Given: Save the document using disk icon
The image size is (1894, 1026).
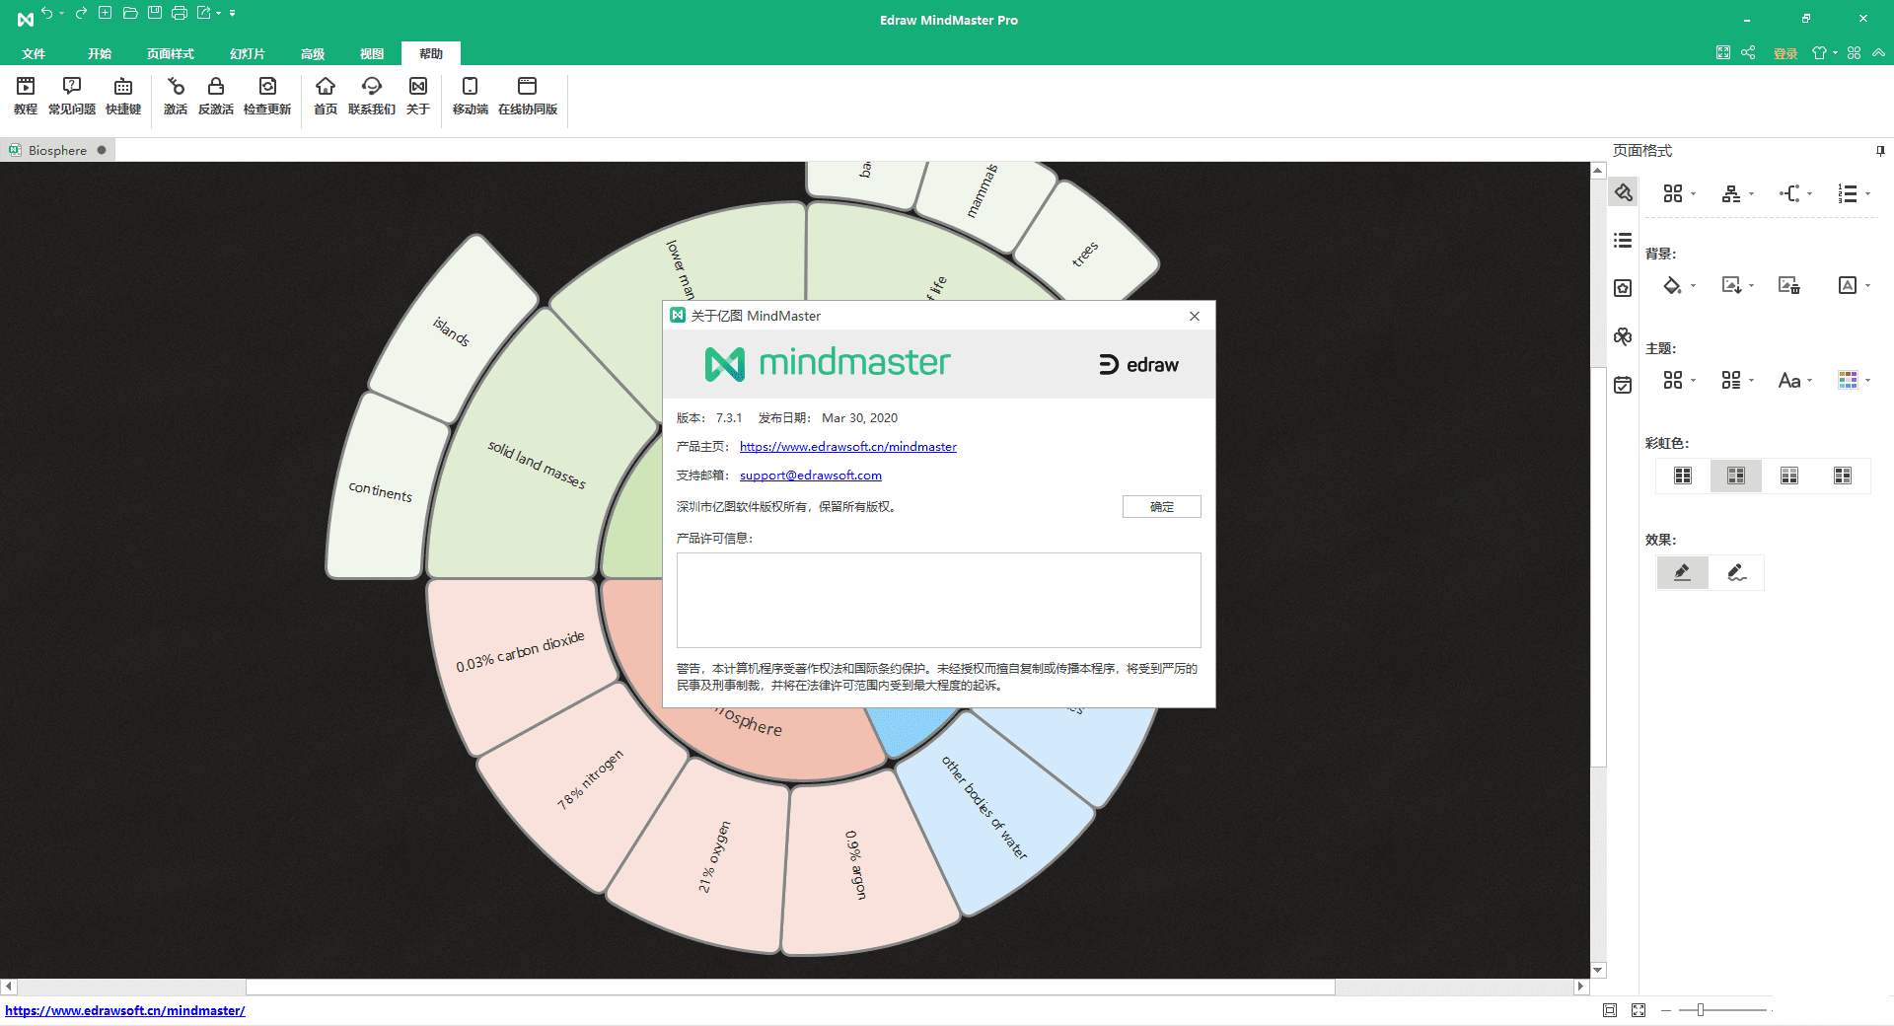Looking at the screenshot, I should tap(155, 14).
